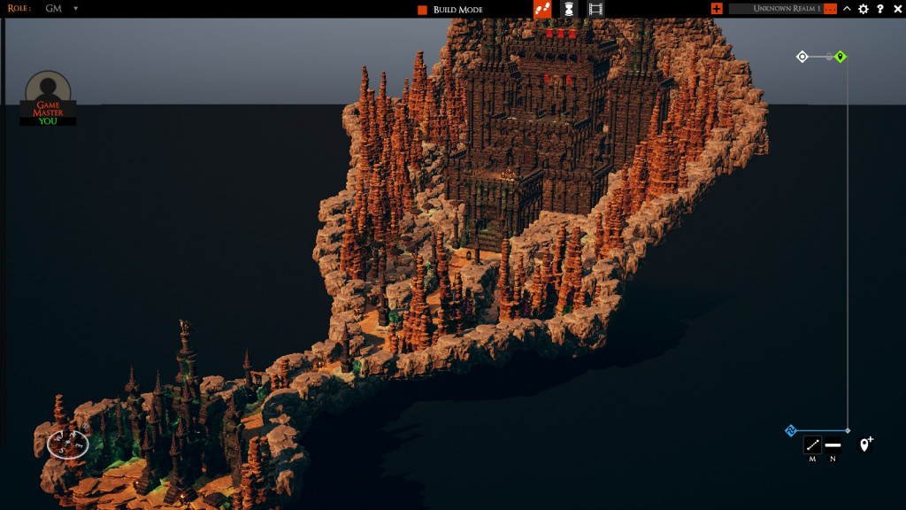Screen dimensions: 906x510
Task: Open the Unknown Realm 1 ellipsis menu
Action: pos(830,9)
